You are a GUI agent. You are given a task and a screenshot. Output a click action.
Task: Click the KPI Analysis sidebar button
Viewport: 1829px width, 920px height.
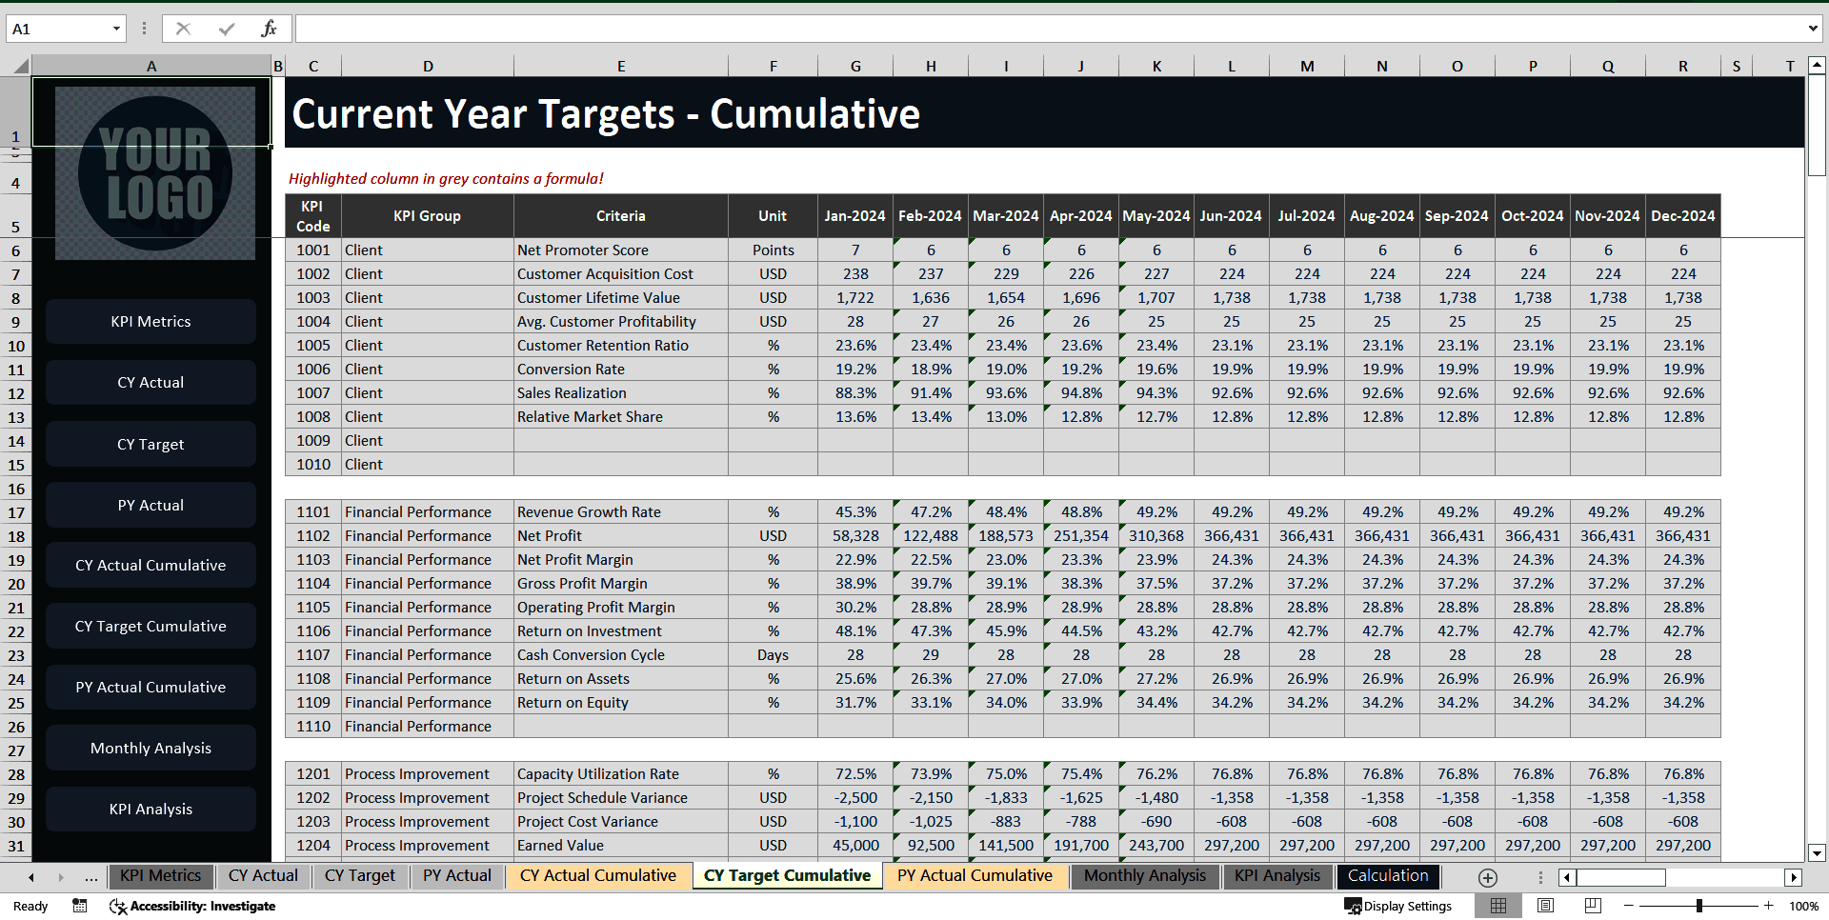tap(151, 810)
